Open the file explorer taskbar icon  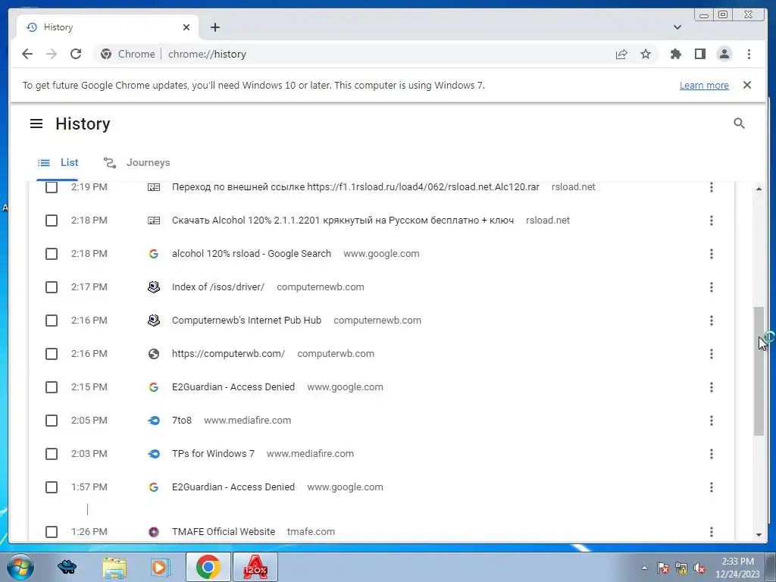point(114,567)
